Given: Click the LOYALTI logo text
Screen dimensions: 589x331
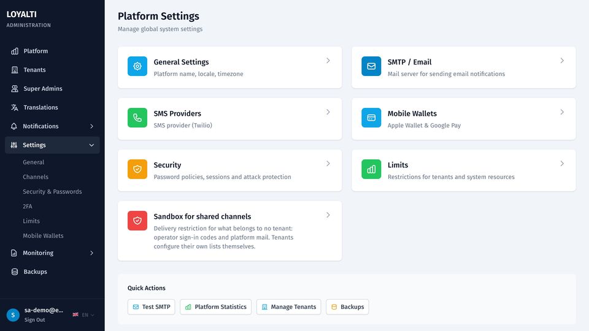Looking at the screenshot, I should click(x=21, y=14).
